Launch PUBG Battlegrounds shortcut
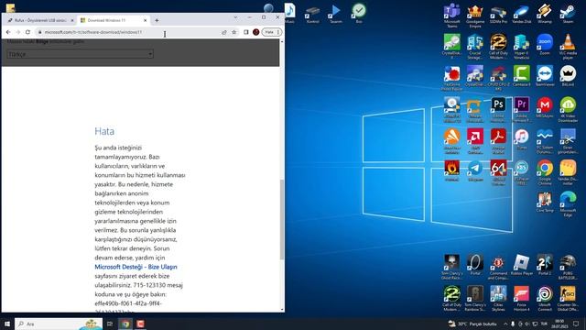The width and height of the screenshot is (586, 330). (x=568, y=267)
